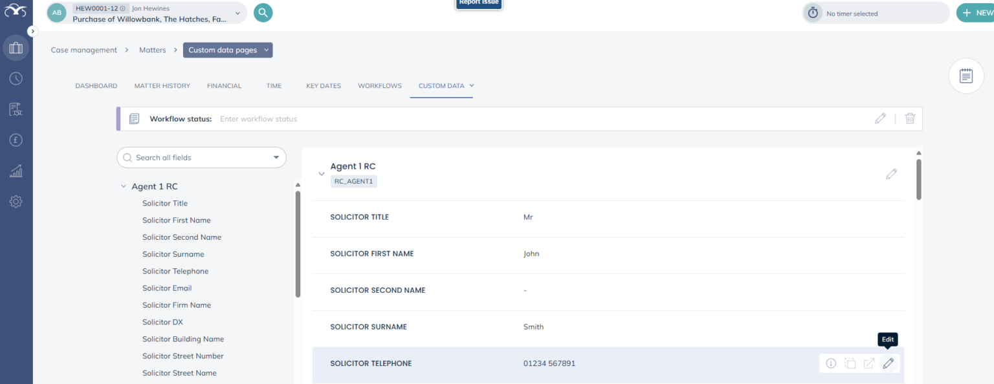
Task: Switch to the Financial tab
Action: [224, 85]
